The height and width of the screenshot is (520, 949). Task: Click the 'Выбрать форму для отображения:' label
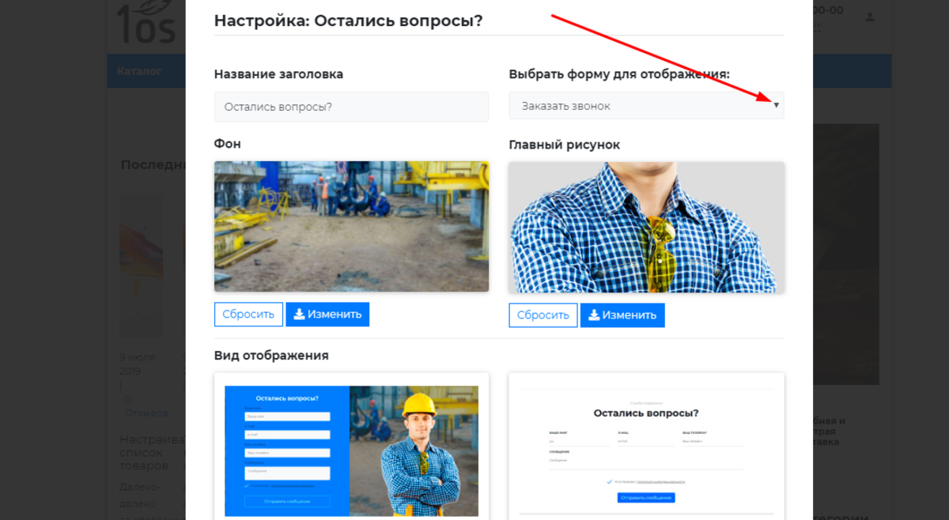pos(619,74)
